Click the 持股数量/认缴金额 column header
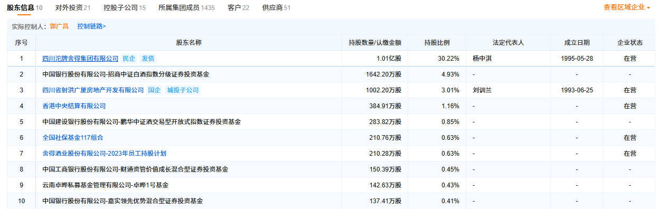The image size is (659, 209). pos(375,42)
